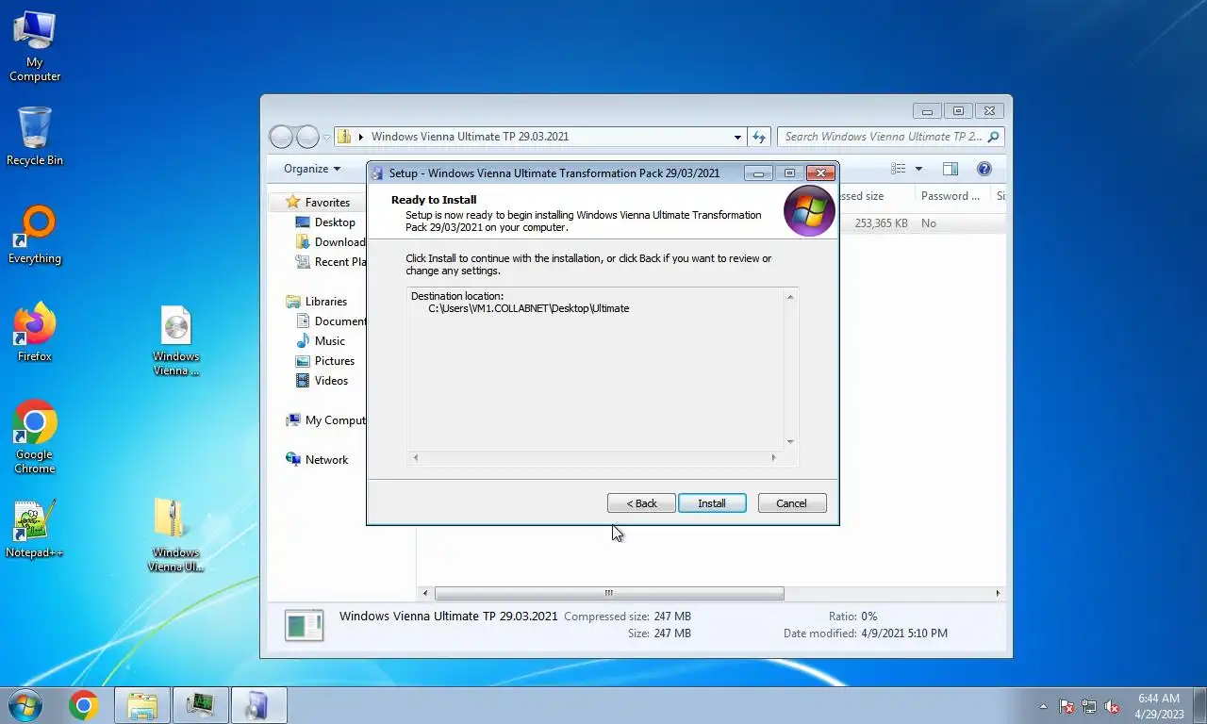Open the view options dropdown arrow
Viewport: 1207px width, 724px height.
tap(918, 169)
